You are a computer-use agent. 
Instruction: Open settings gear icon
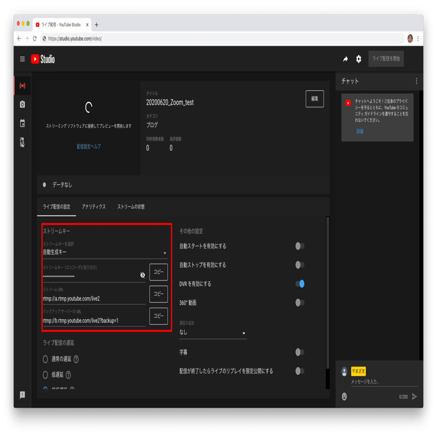point(359,59)
